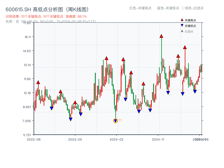Click the 过滤点 triangle icon in legend

pos(182,31)
